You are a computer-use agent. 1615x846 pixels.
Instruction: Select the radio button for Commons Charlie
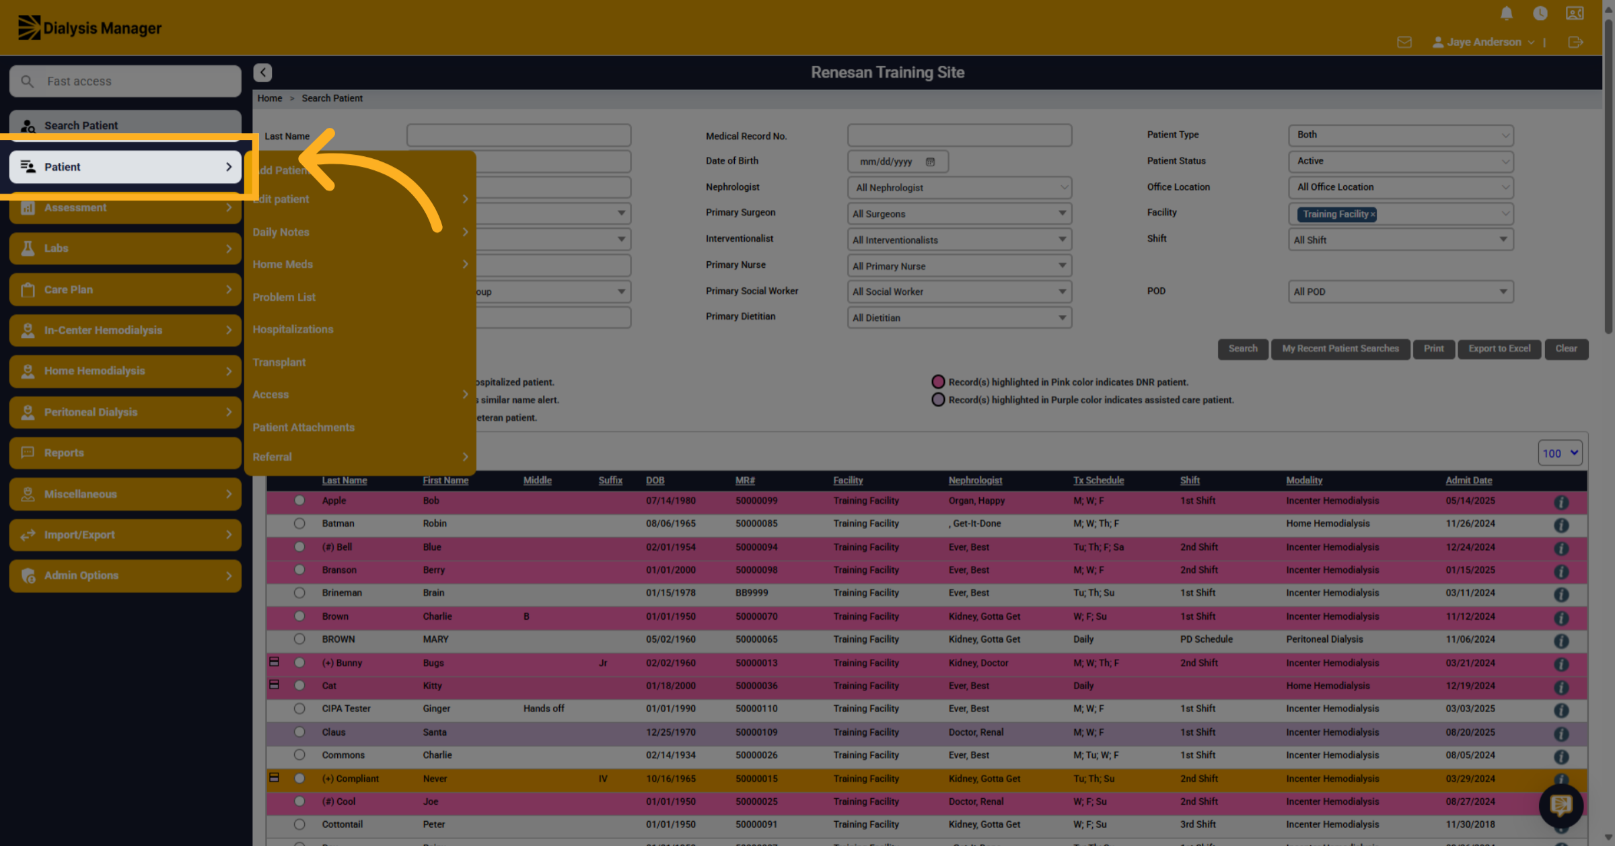click(x=299, y=754)
